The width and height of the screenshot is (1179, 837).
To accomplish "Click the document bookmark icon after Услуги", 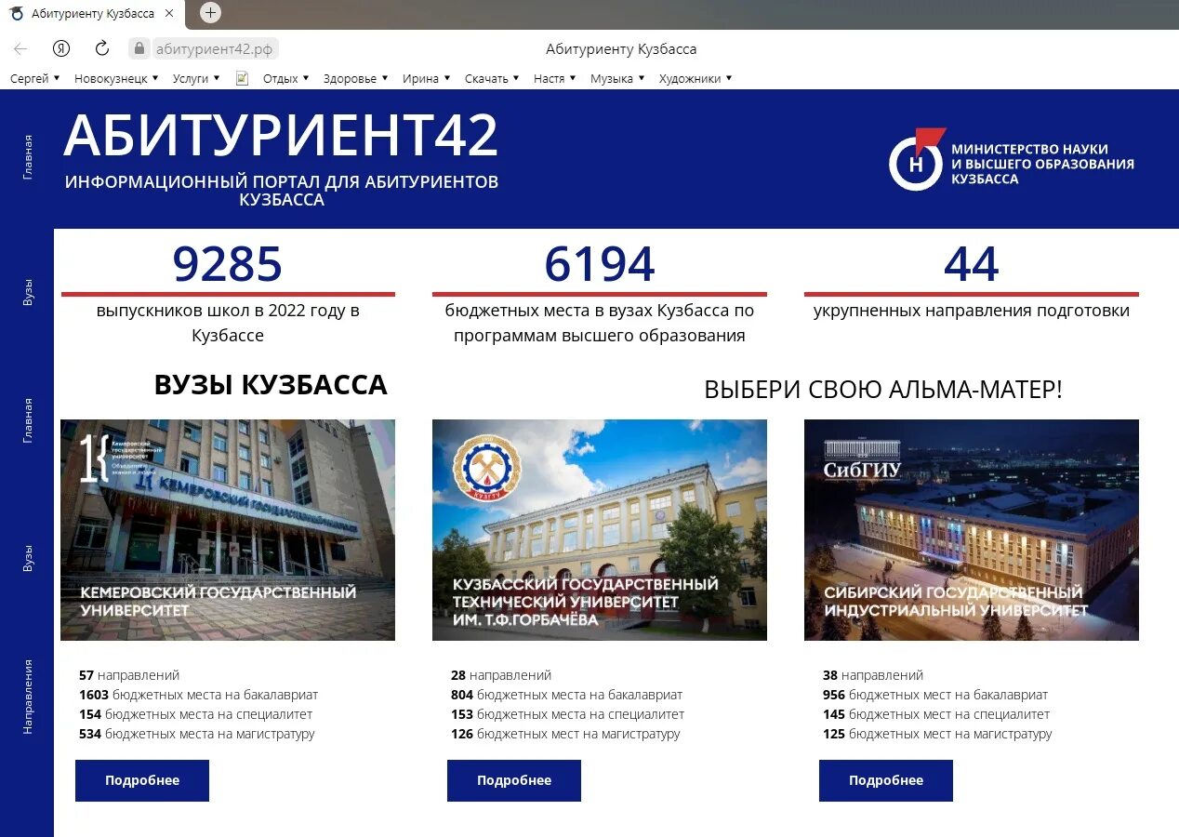I will coord(243,79).
